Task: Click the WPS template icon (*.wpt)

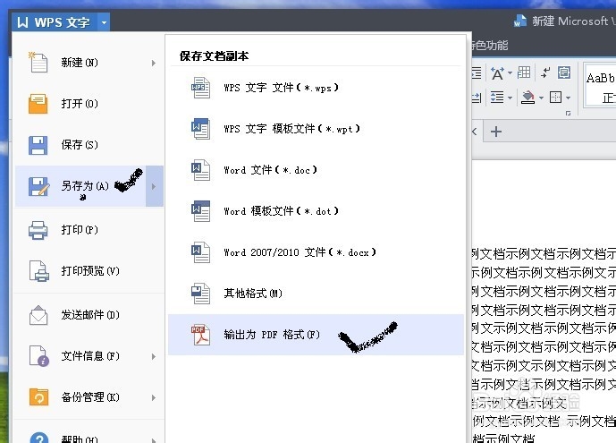Action: (x=200, y=129)
